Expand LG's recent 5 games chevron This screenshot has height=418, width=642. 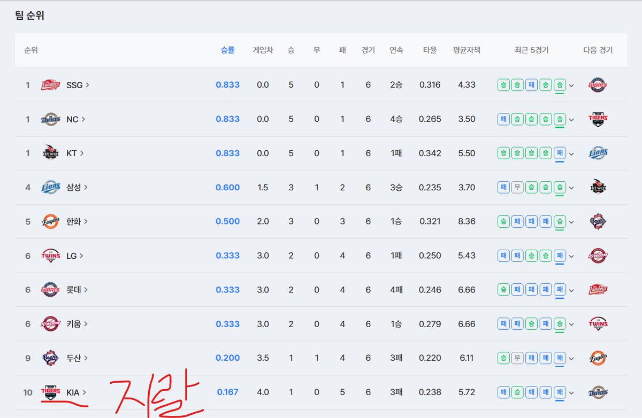pos(571,256)
